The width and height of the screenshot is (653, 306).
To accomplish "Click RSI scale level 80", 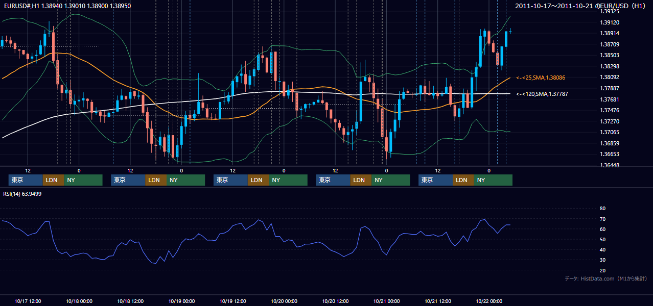I will coord(602,209).
